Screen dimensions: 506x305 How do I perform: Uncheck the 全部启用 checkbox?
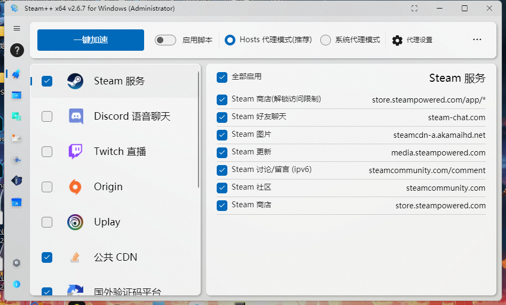(222, 77)
